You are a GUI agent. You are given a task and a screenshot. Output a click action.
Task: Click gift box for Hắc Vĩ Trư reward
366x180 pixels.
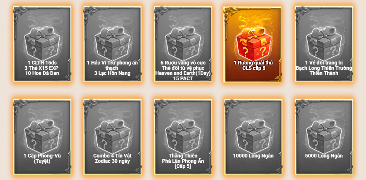coord(112,43)
